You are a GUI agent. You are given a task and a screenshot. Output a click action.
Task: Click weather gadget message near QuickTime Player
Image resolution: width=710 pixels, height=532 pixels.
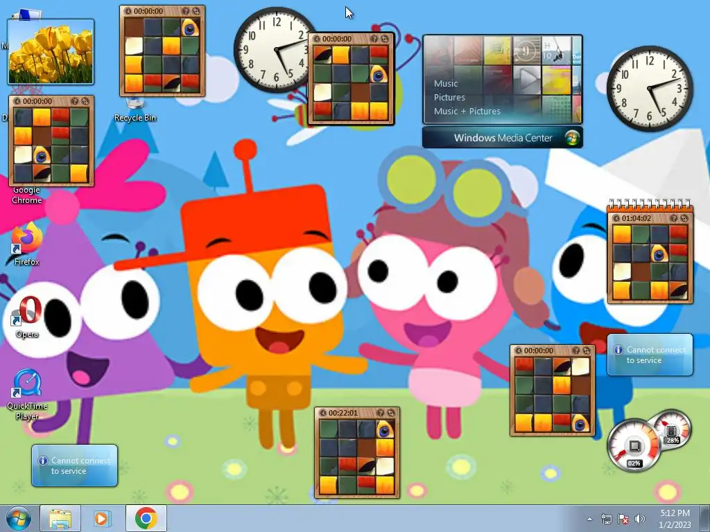(x=74, y=465)
